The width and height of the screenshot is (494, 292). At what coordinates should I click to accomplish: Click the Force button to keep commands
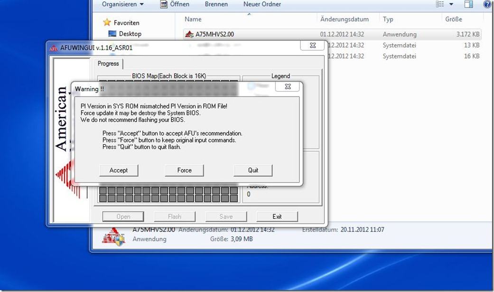184,170
